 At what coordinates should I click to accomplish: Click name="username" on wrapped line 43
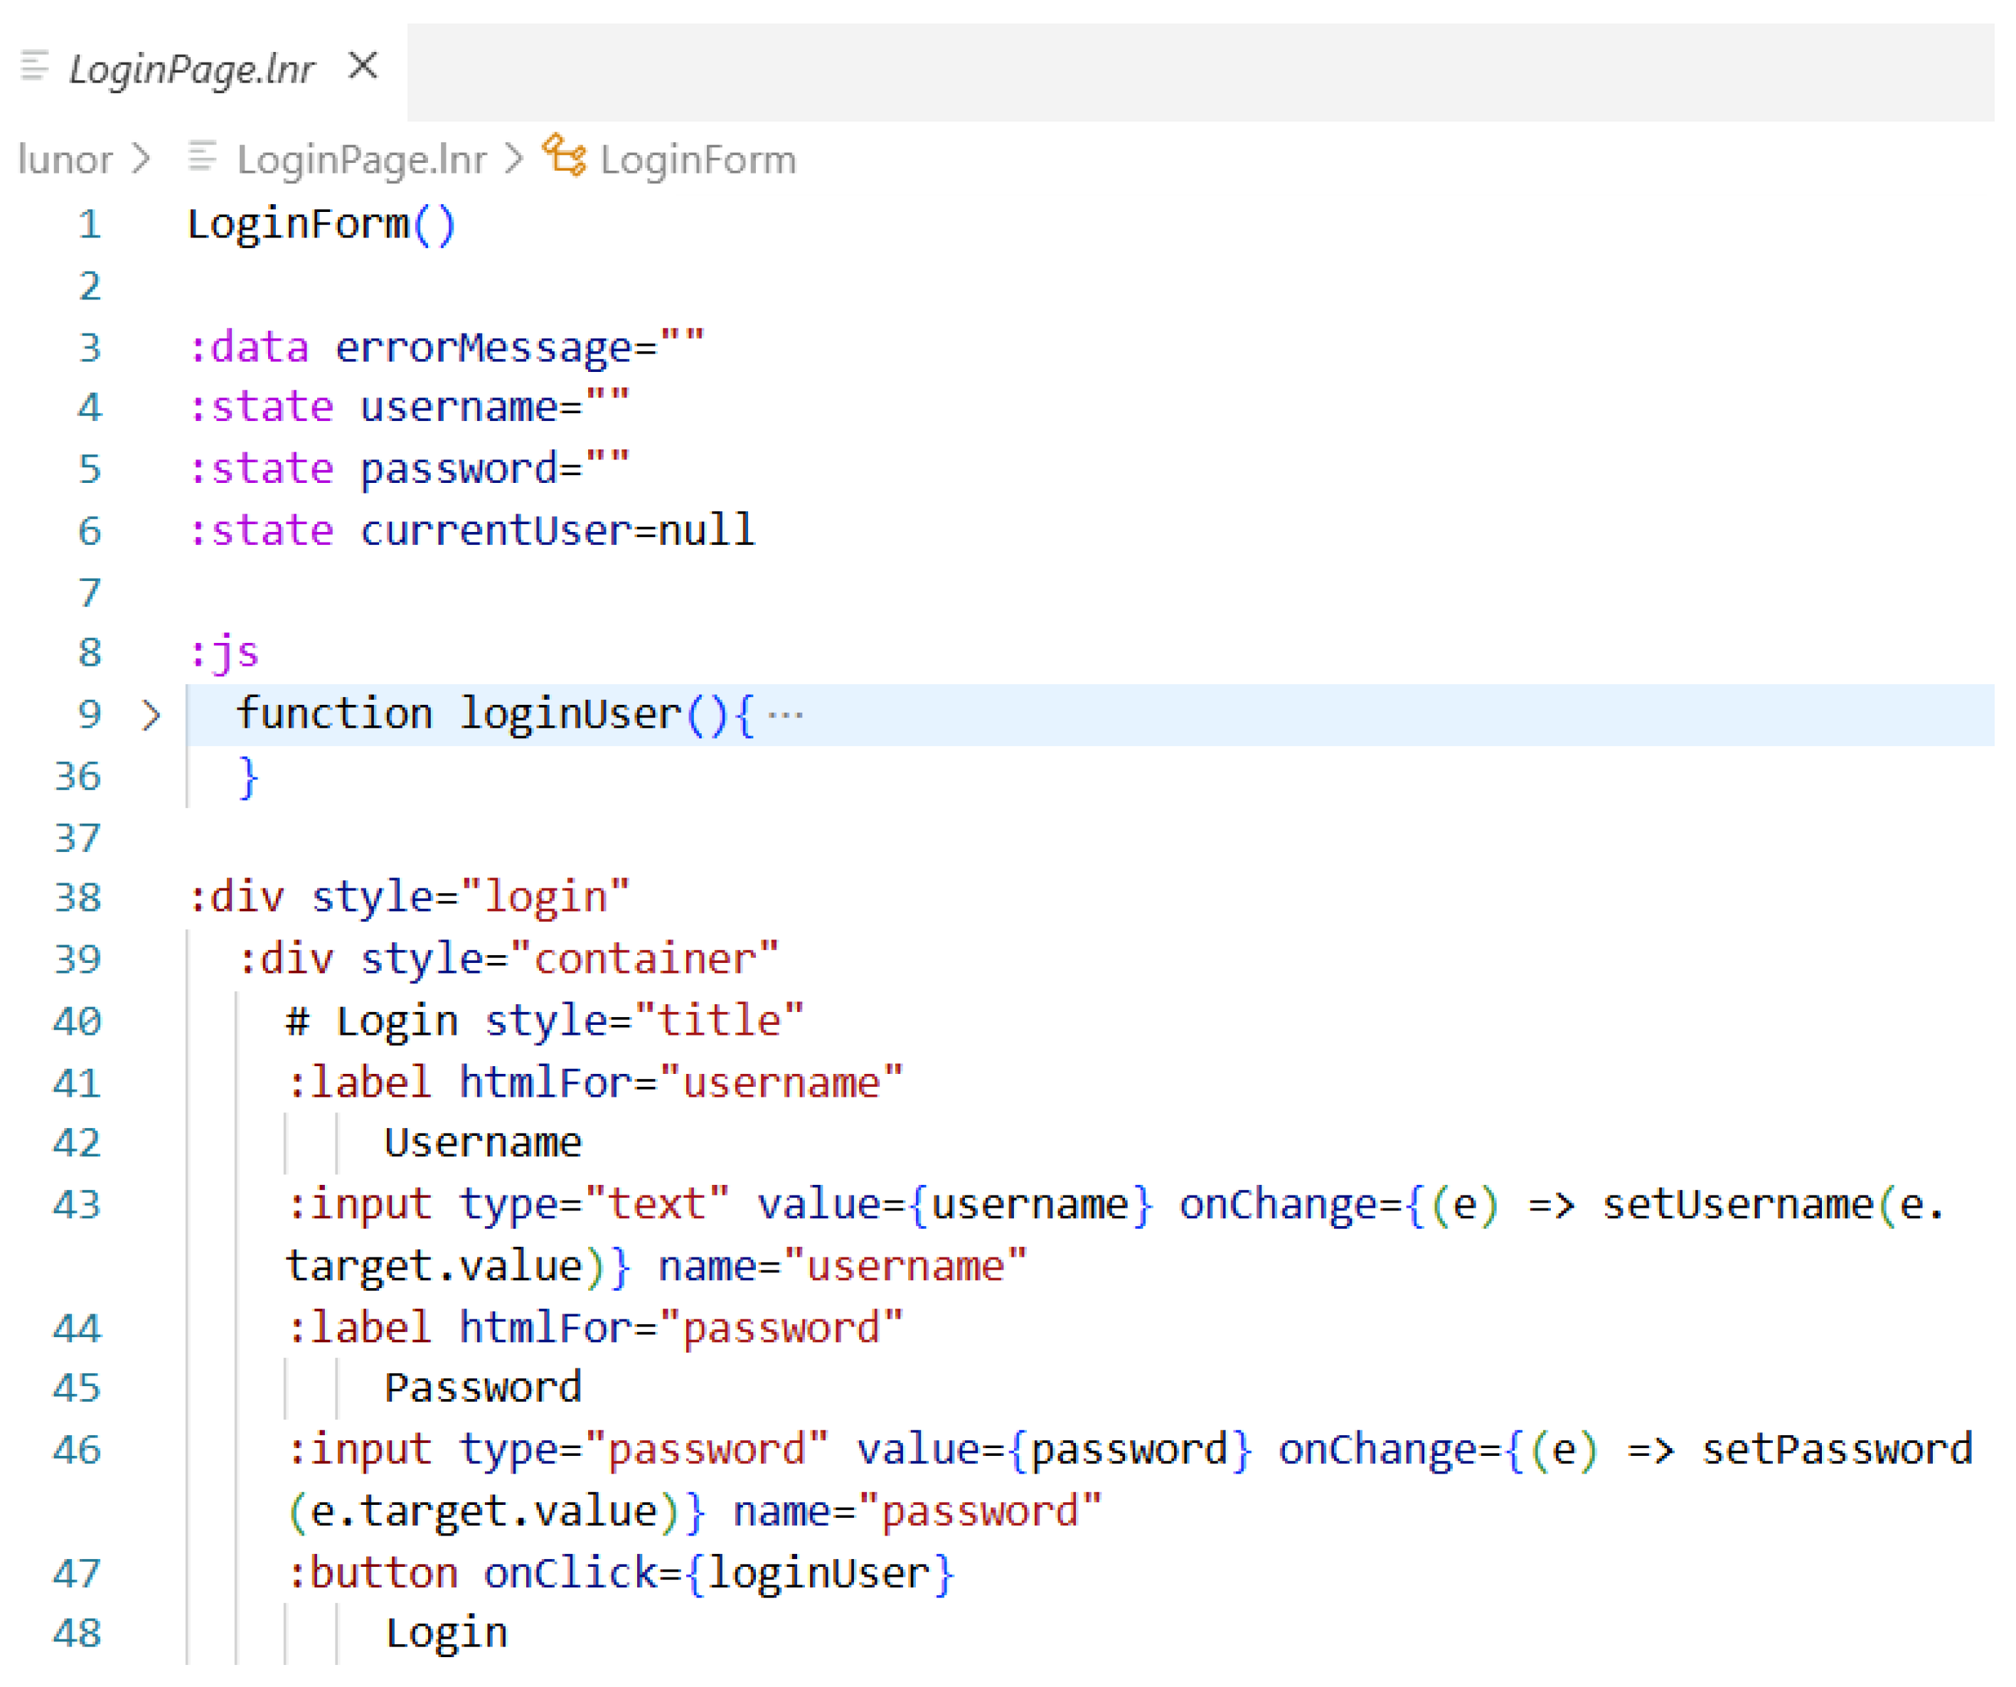[842, 1267]
